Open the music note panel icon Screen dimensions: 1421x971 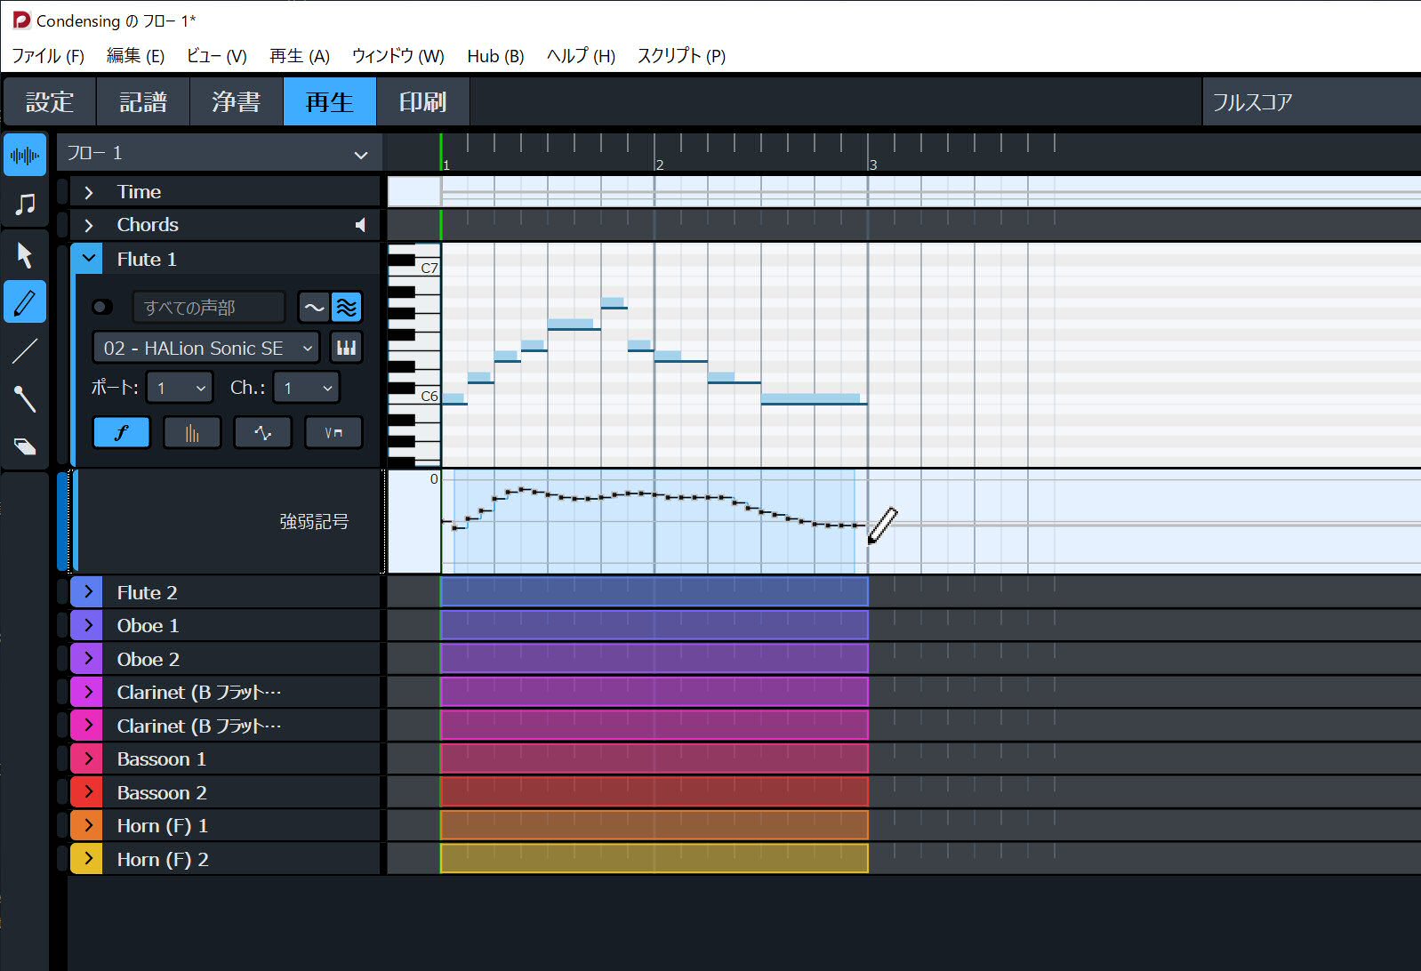coord(25,204)
